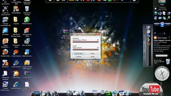Click the sidebar globe network icon

(156, 13)
